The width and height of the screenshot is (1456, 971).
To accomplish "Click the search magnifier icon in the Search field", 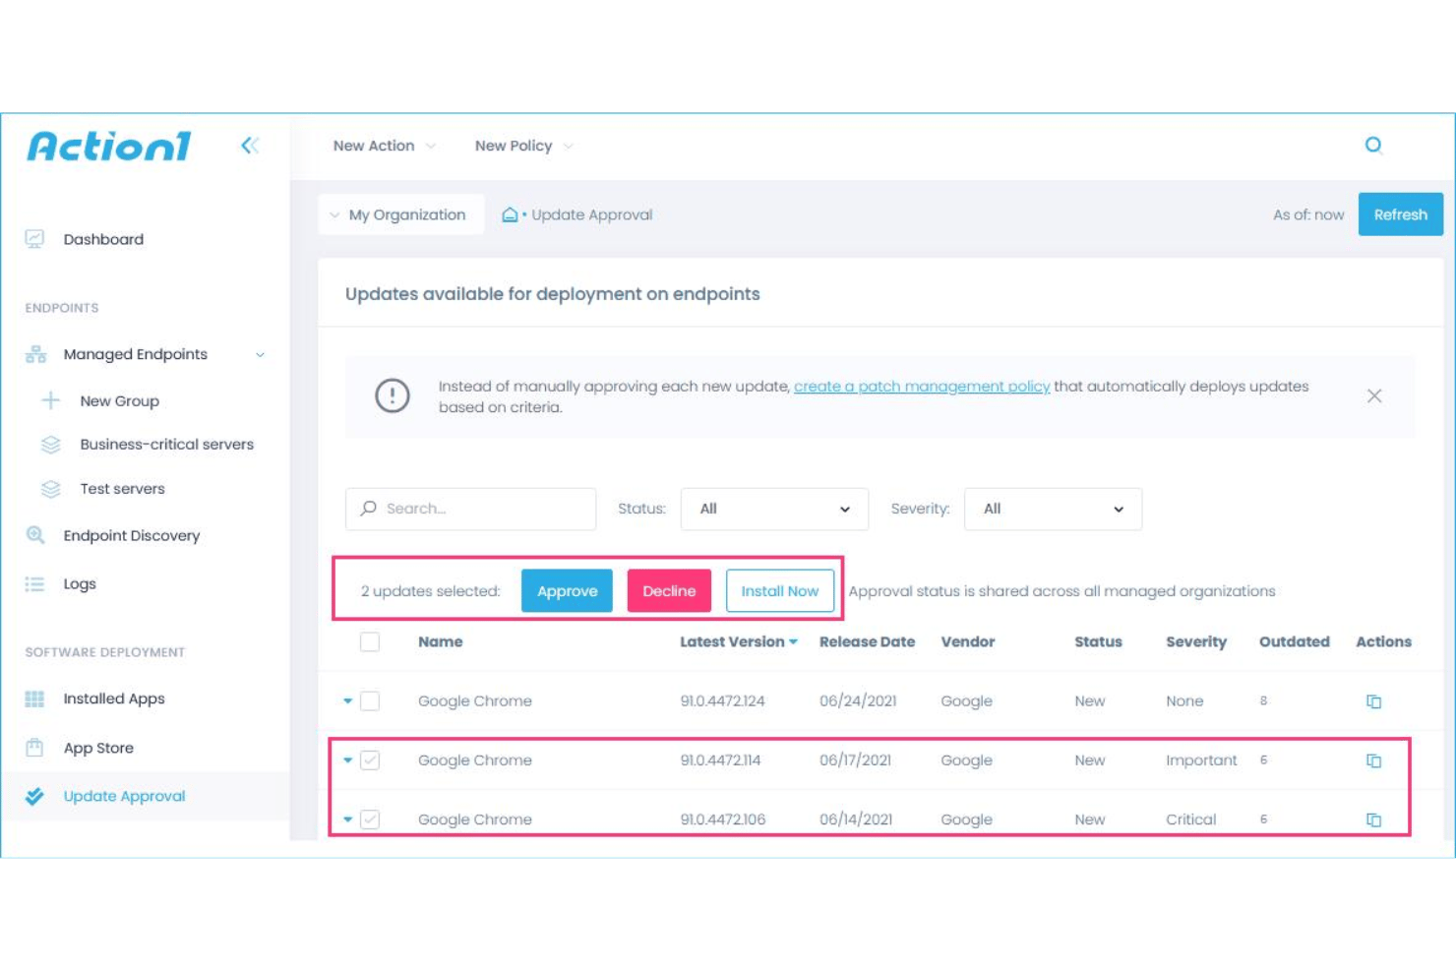I will coord(369,509).
